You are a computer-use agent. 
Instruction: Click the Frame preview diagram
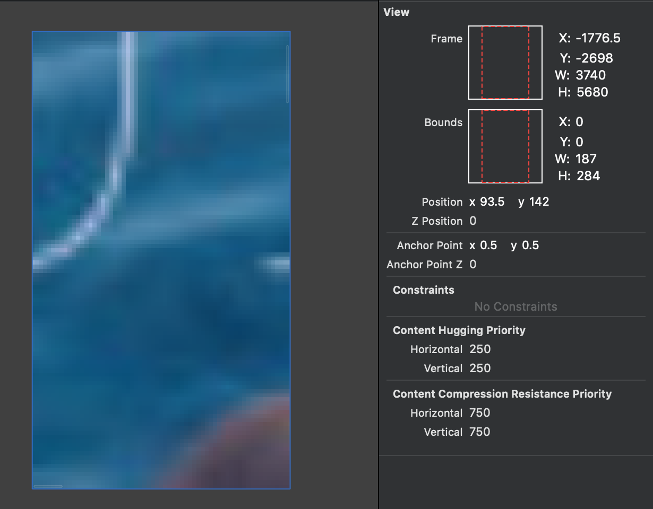[x=505, y=62]
